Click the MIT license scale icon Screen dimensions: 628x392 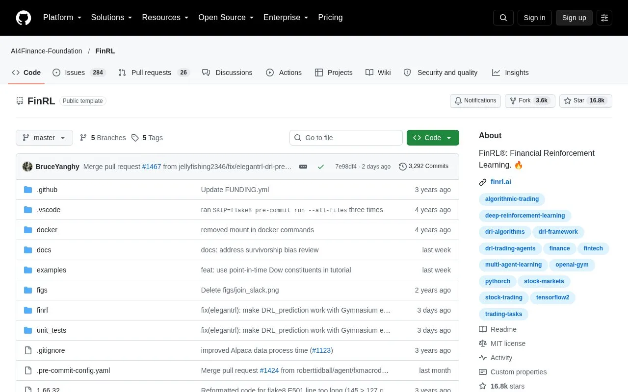tap(483, 343)
